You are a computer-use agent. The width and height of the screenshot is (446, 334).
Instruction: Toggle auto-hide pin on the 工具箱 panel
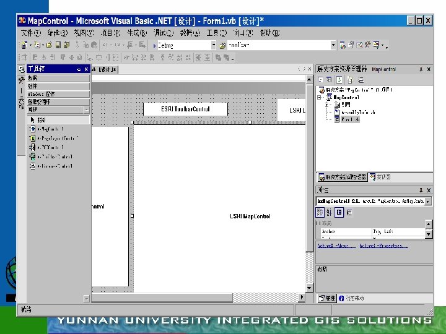click(79, 69)
